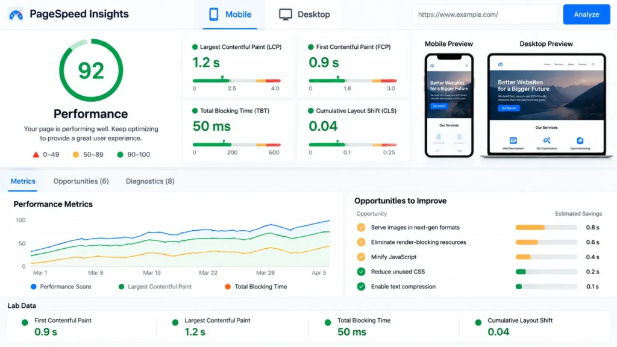Image resolution: width=617 pixels, height=347 pixels.
Task: Click the TBT threshold gauge bar
Action: pyautogui.click(x=236, y=145)
